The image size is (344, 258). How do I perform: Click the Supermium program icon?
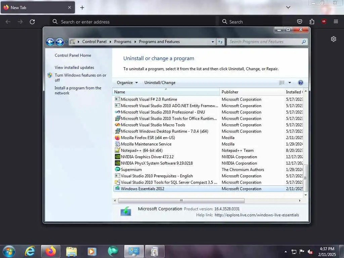pos(117,170)
